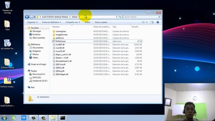Image resolution: width=215 pixels, height=121 pixels.
Task: Open the recent pages dropdown arrow
Action: coord(35,17)
